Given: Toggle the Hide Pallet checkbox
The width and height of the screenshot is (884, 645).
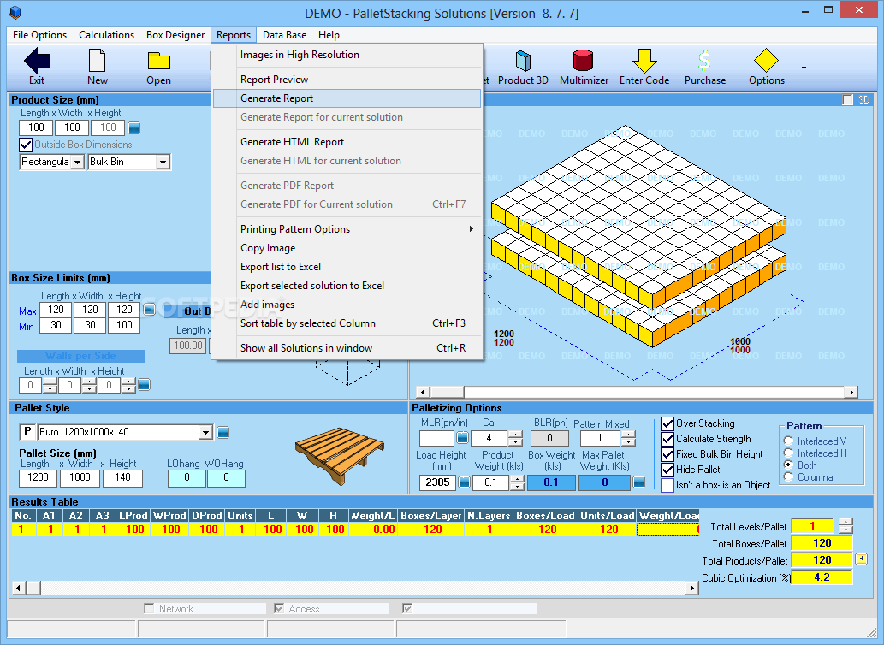Looking at the screenshot, I should coord(667,470).
